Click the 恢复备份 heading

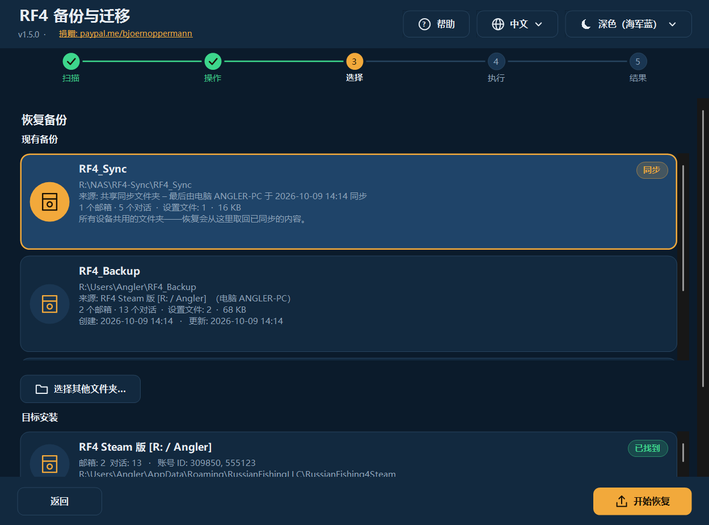coord(44,120)
